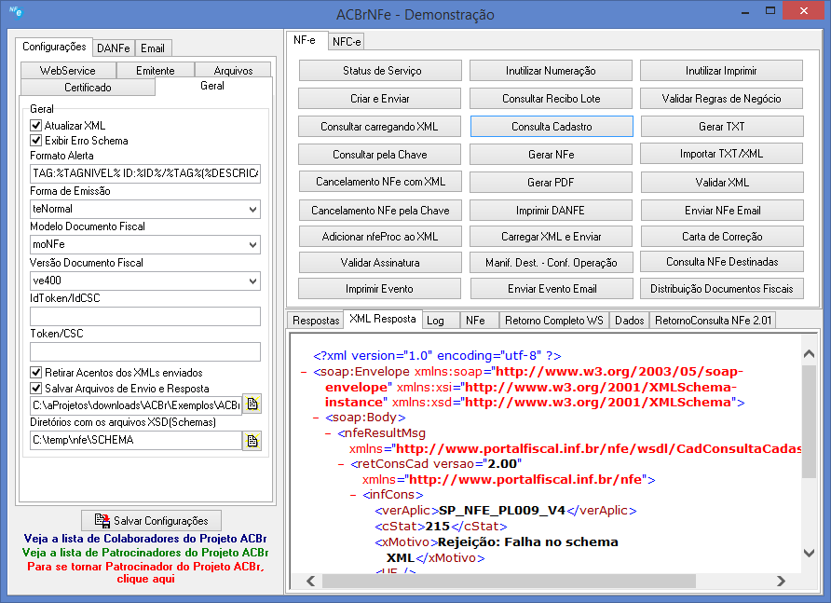Open the Respostas tab
Image resolution: width=831 pixels, height=603 pixels.
[316, 321]
